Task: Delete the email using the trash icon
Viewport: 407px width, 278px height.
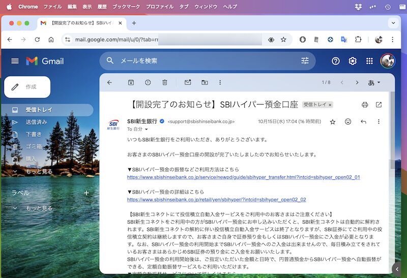Action: [x=165, y=82]
